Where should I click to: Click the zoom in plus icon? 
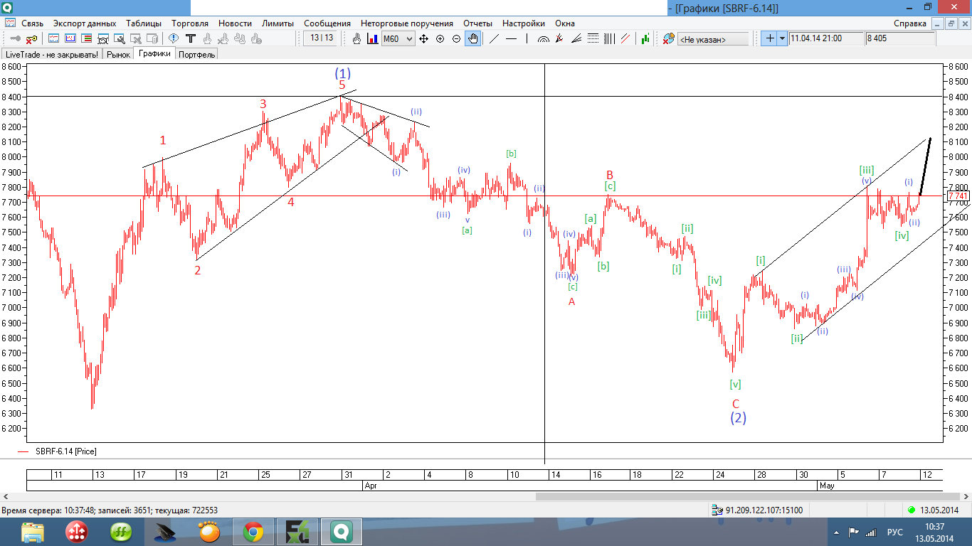pyautogui.click(x=440, y=38)
